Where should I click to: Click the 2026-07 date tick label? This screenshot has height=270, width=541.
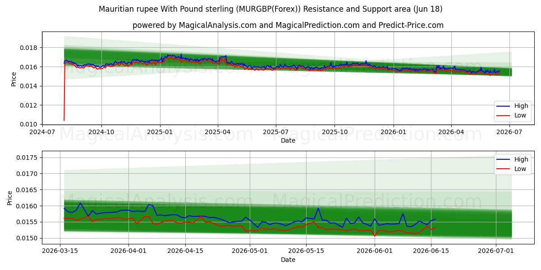509,132
